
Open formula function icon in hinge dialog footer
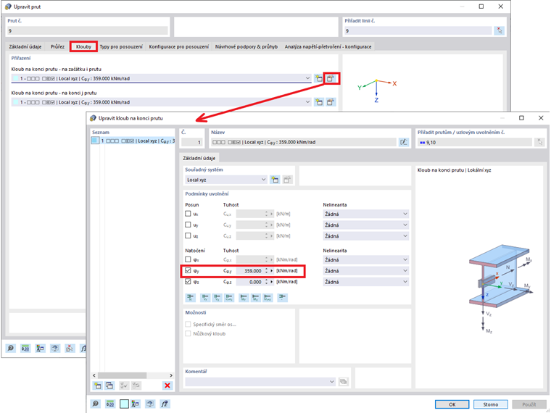pyautogui.click(x=165, y=404)
